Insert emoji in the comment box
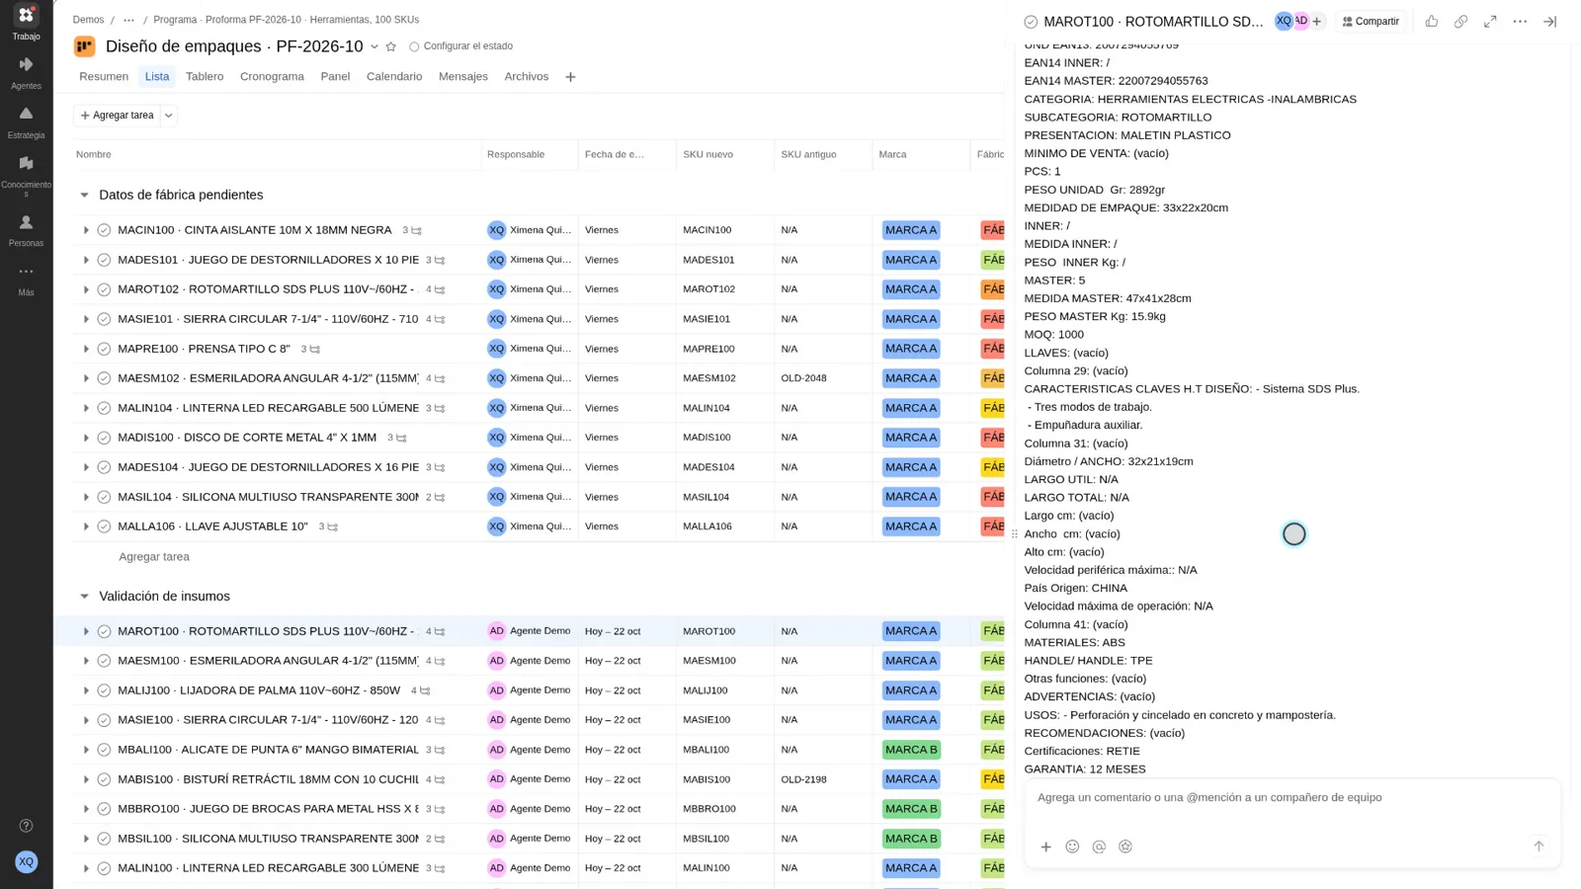The image size is (1581, 889). pos(1072,847)
